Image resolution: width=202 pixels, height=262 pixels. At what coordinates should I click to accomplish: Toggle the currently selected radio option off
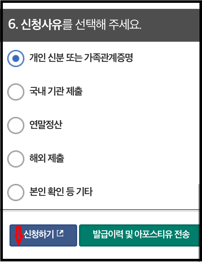click(x=15, y=58)
